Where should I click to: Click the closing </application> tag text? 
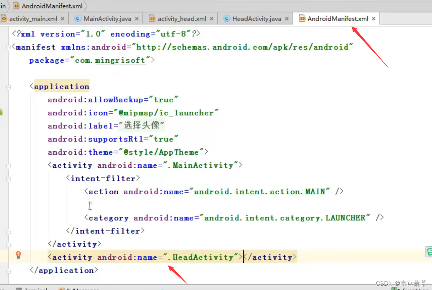pos(64,271)
